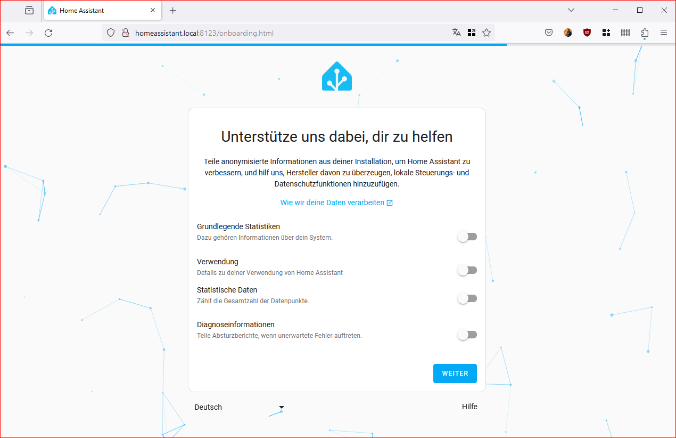
Task: Click the Home Assistant logo
Action: point(337,76)
